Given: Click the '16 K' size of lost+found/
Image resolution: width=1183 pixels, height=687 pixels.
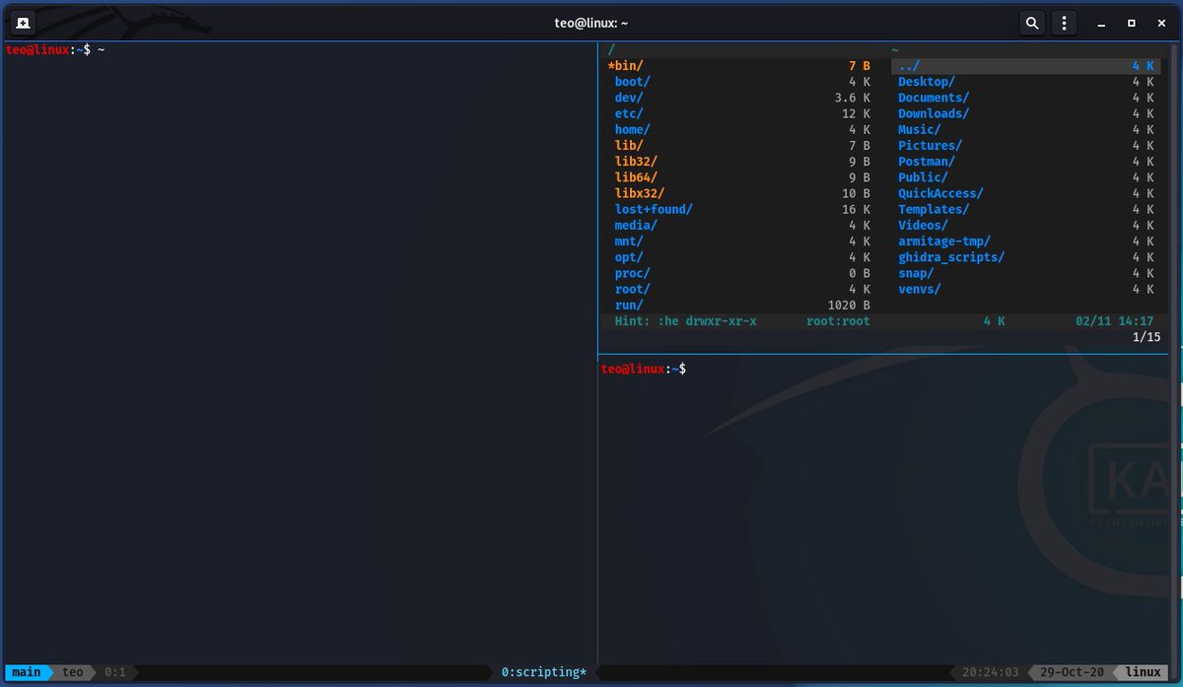Looking at the screenshot, I should click(856, 209).
